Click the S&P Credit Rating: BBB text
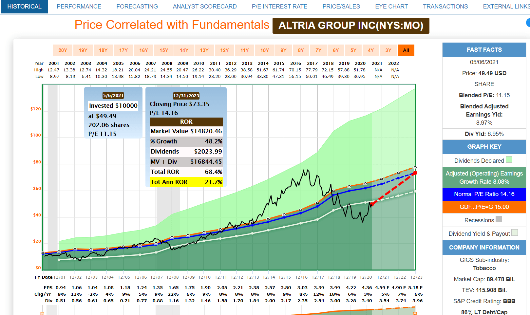The width and height of the screenshot is (530, 315). [484, 301]
